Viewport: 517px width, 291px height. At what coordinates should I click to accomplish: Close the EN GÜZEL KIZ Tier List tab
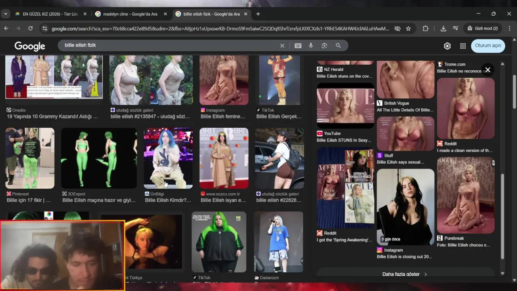click(x=85, y=14)
